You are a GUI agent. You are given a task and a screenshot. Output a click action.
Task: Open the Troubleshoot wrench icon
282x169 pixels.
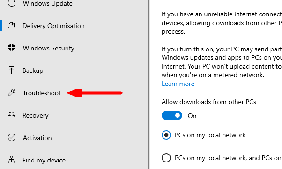coord(12,92)
